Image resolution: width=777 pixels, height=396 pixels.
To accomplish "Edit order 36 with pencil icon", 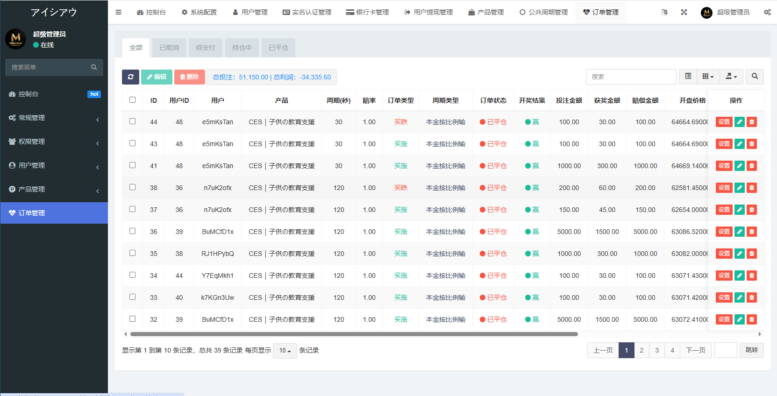I will 740,232.
